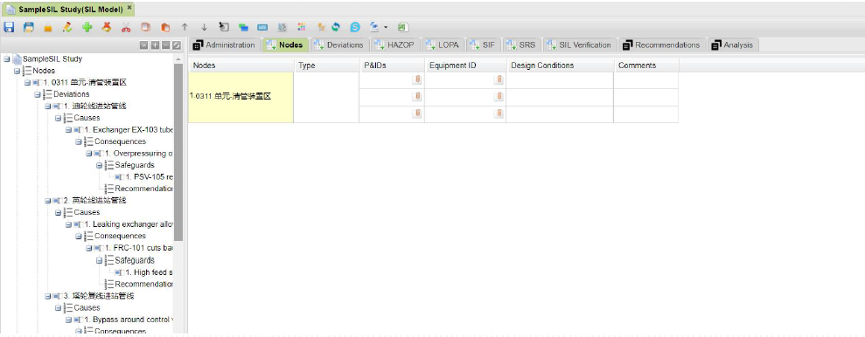Open the SIF tab
This screenshot has width=865, height=337.
click(x=484, y=45)
